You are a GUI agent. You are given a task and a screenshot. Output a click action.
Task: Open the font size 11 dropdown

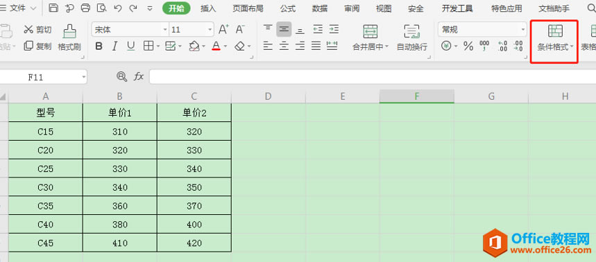point(210,30)
